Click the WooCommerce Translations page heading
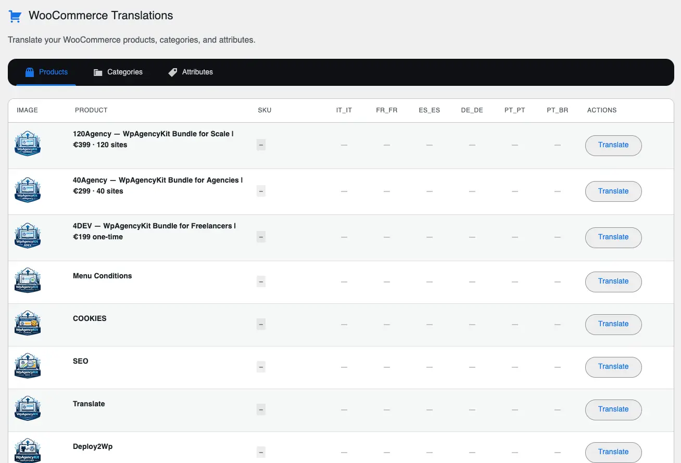 point(101,16)
